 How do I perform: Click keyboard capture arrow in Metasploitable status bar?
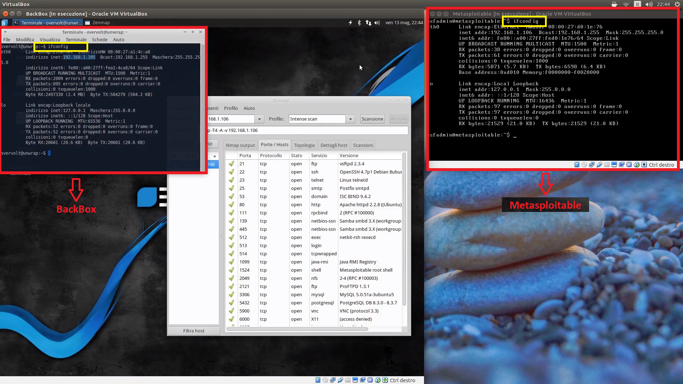644,165
